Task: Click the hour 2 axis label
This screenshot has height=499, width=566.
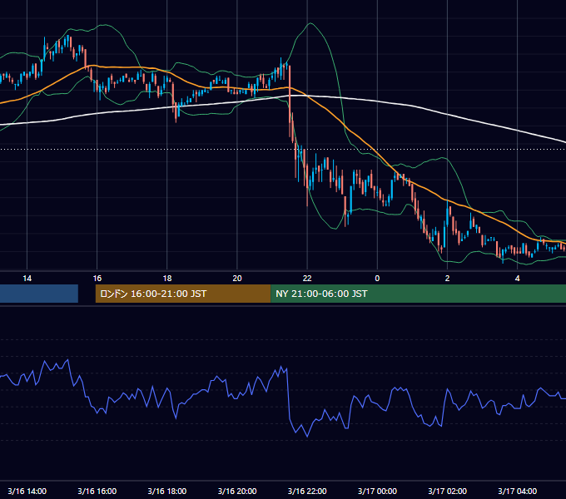Action: point(447,279)
